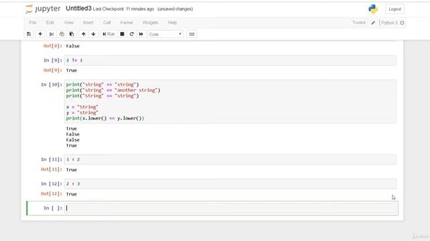
Task: Select cell 10 with print string comparisons
Action: [230, 101]
